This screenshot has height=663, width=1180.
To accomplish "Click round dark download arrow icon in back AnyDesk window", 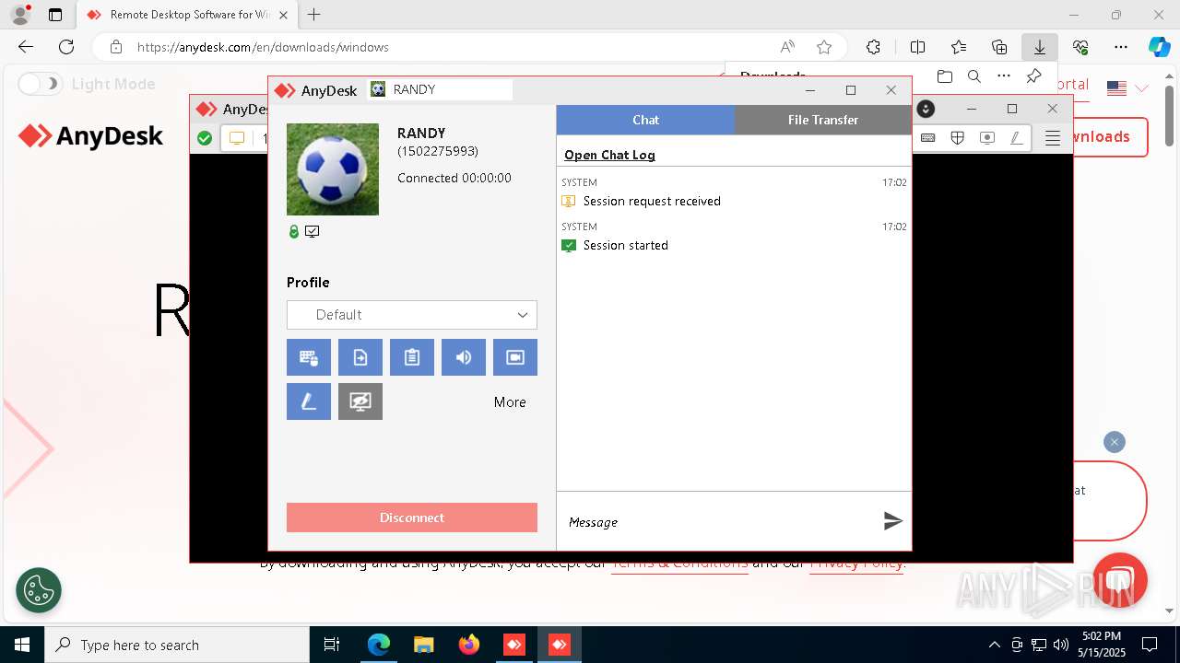I will point(926,109).
